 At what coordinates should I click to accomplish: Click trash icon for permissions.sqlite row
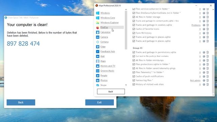pyautogui.click(x=208, y=52)
